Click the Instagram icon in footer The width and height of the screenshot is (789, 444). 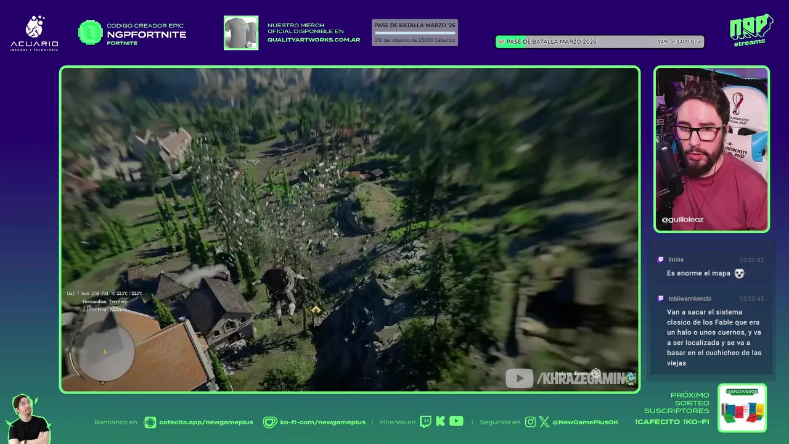point(531,422)
